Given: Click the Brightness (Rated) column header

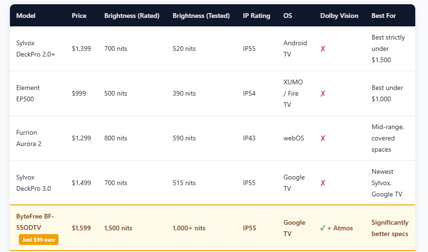Looking at the screenshot, I should pos(132,16).
